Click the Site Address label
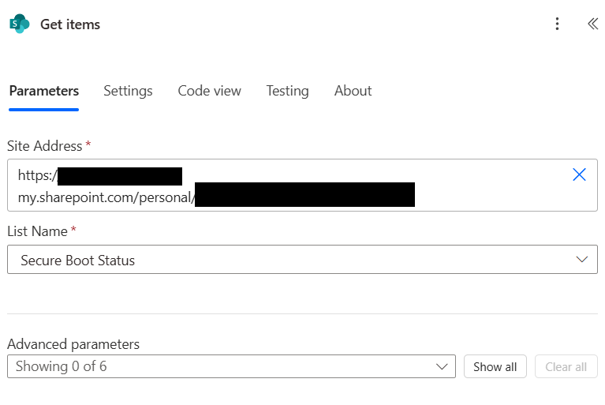This screenshot has height=405, width=605. 45,146
